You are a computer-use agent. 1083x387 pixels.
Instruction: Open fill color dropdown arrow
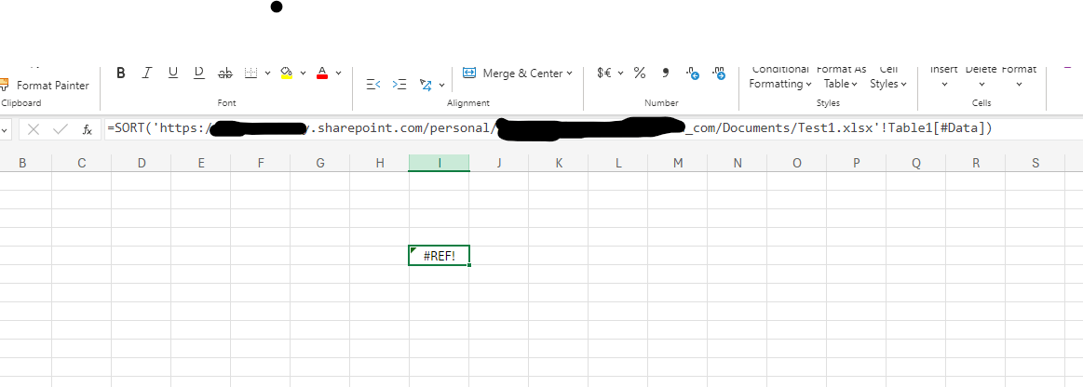(x=304, y=73)
